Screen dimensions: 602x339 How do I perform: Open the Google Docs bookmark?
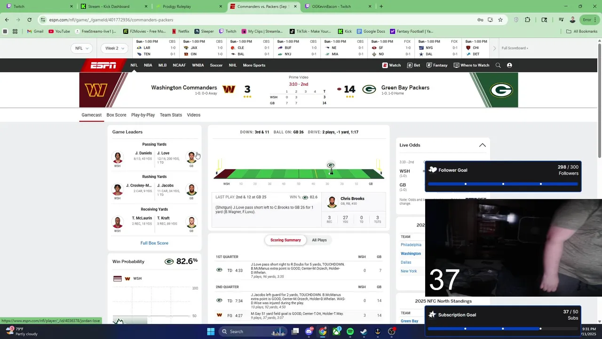pos(371,32)
